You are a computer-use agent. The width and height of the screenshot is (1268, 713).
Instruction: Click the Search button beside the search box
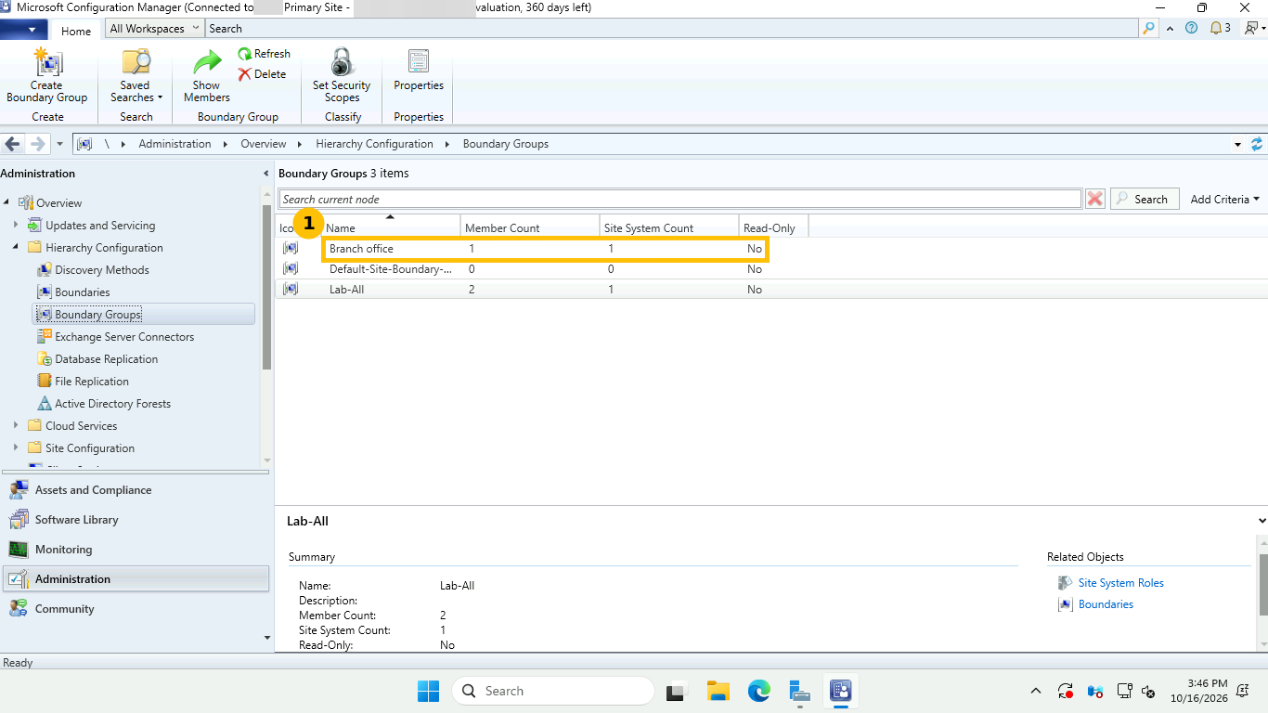1145,199
